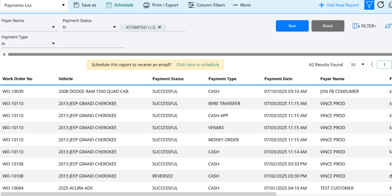The width and height of the screenshot is (392, 196).
Task: Sort by Work Order No column header
Action: [17, 79]
